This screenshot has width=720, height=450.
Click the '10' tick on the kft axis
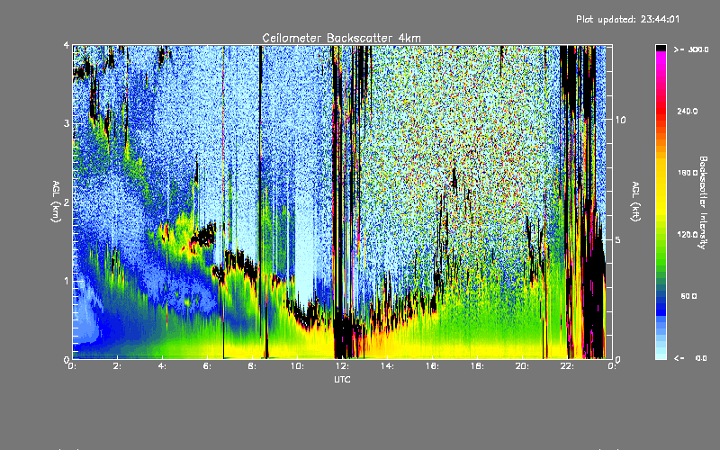620,120
